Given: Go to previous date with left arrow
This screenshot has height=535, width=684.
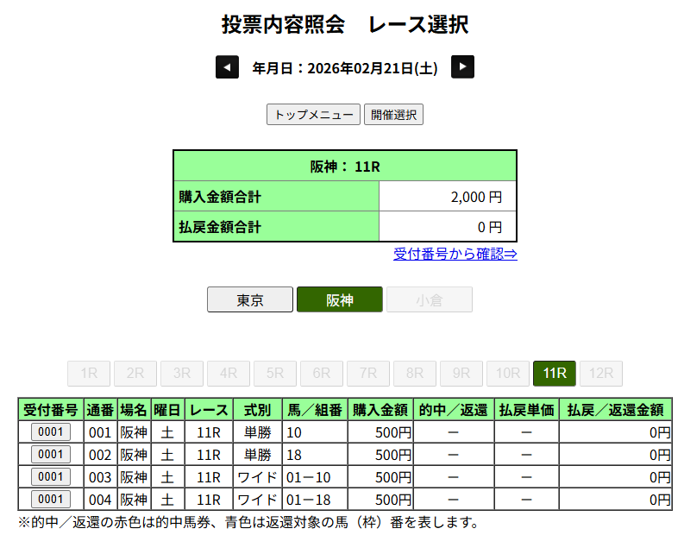Looking at the screenshot, I should click(227, 67).
